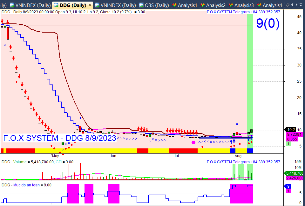The height and width of the screenshot is (206, 305).
Task: Close the DDG (Daily) tab
Action: 90,5
